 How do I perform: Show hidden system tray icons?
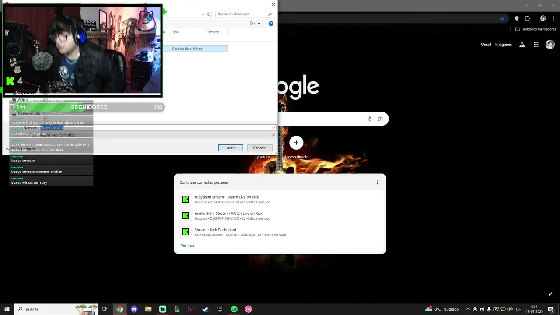point(468,309)
